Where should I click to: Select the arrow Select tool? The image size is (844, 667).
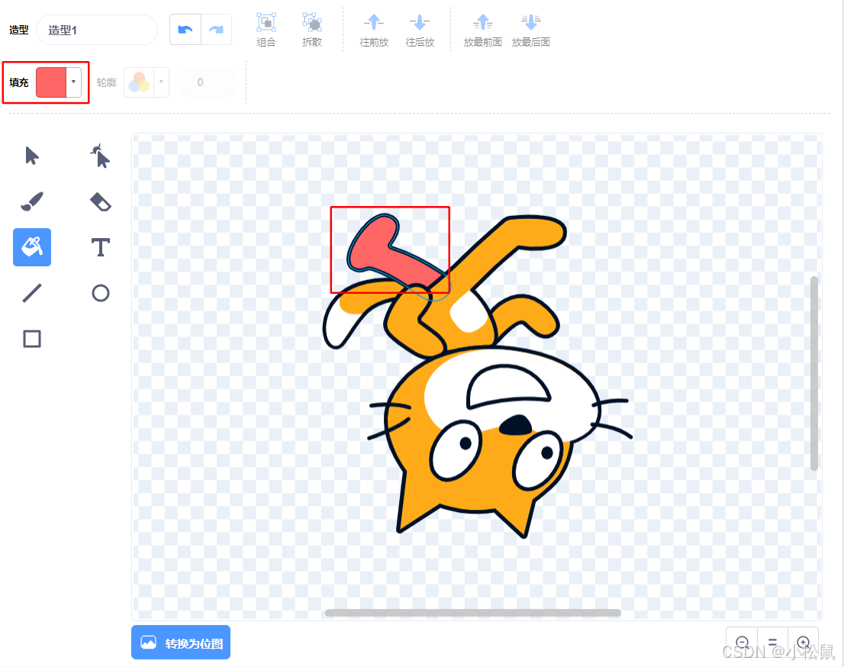tap(32, 156)
